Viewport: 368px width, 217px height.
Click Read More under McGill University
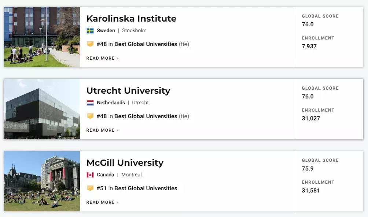coord(103,202)
